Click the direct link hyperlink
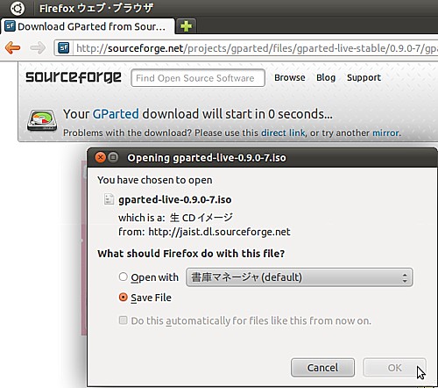Viewport: 438px width, 388px height. pyautogui.click(x=283, y=133)
